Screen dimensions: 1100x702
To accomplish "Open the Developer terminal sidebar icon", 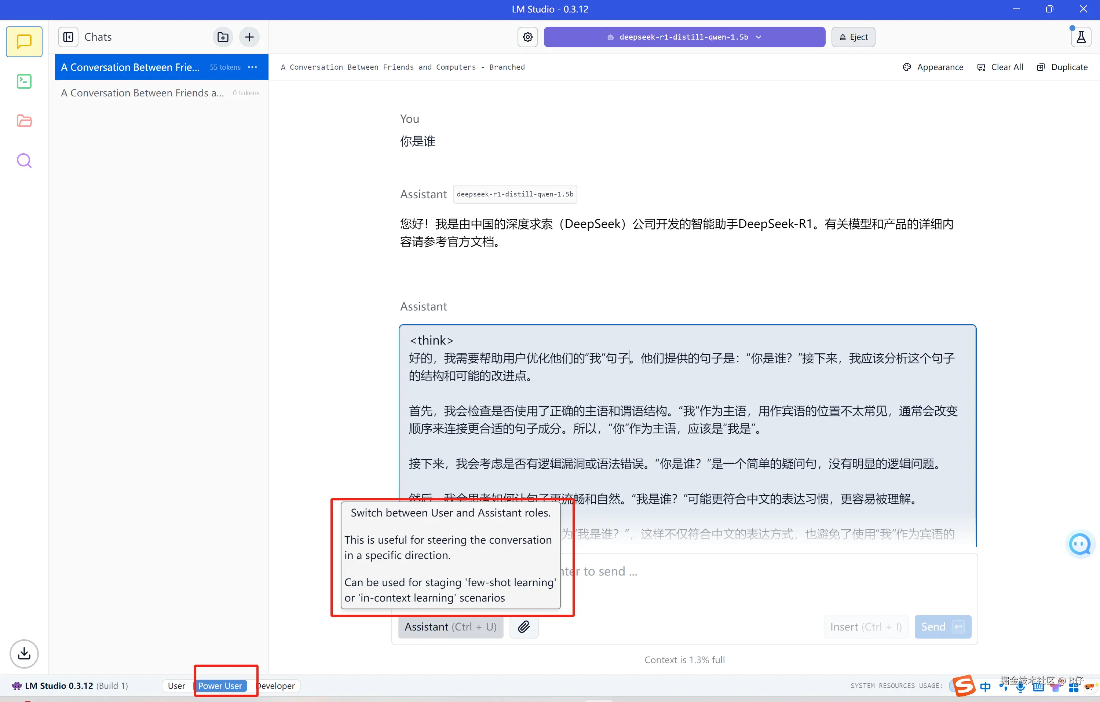I will pyautogui.click(x=24, y=82).
